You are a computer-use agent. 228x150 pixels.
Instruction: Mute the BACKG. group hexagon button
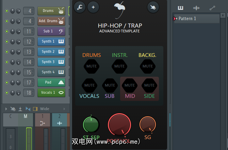148,66
